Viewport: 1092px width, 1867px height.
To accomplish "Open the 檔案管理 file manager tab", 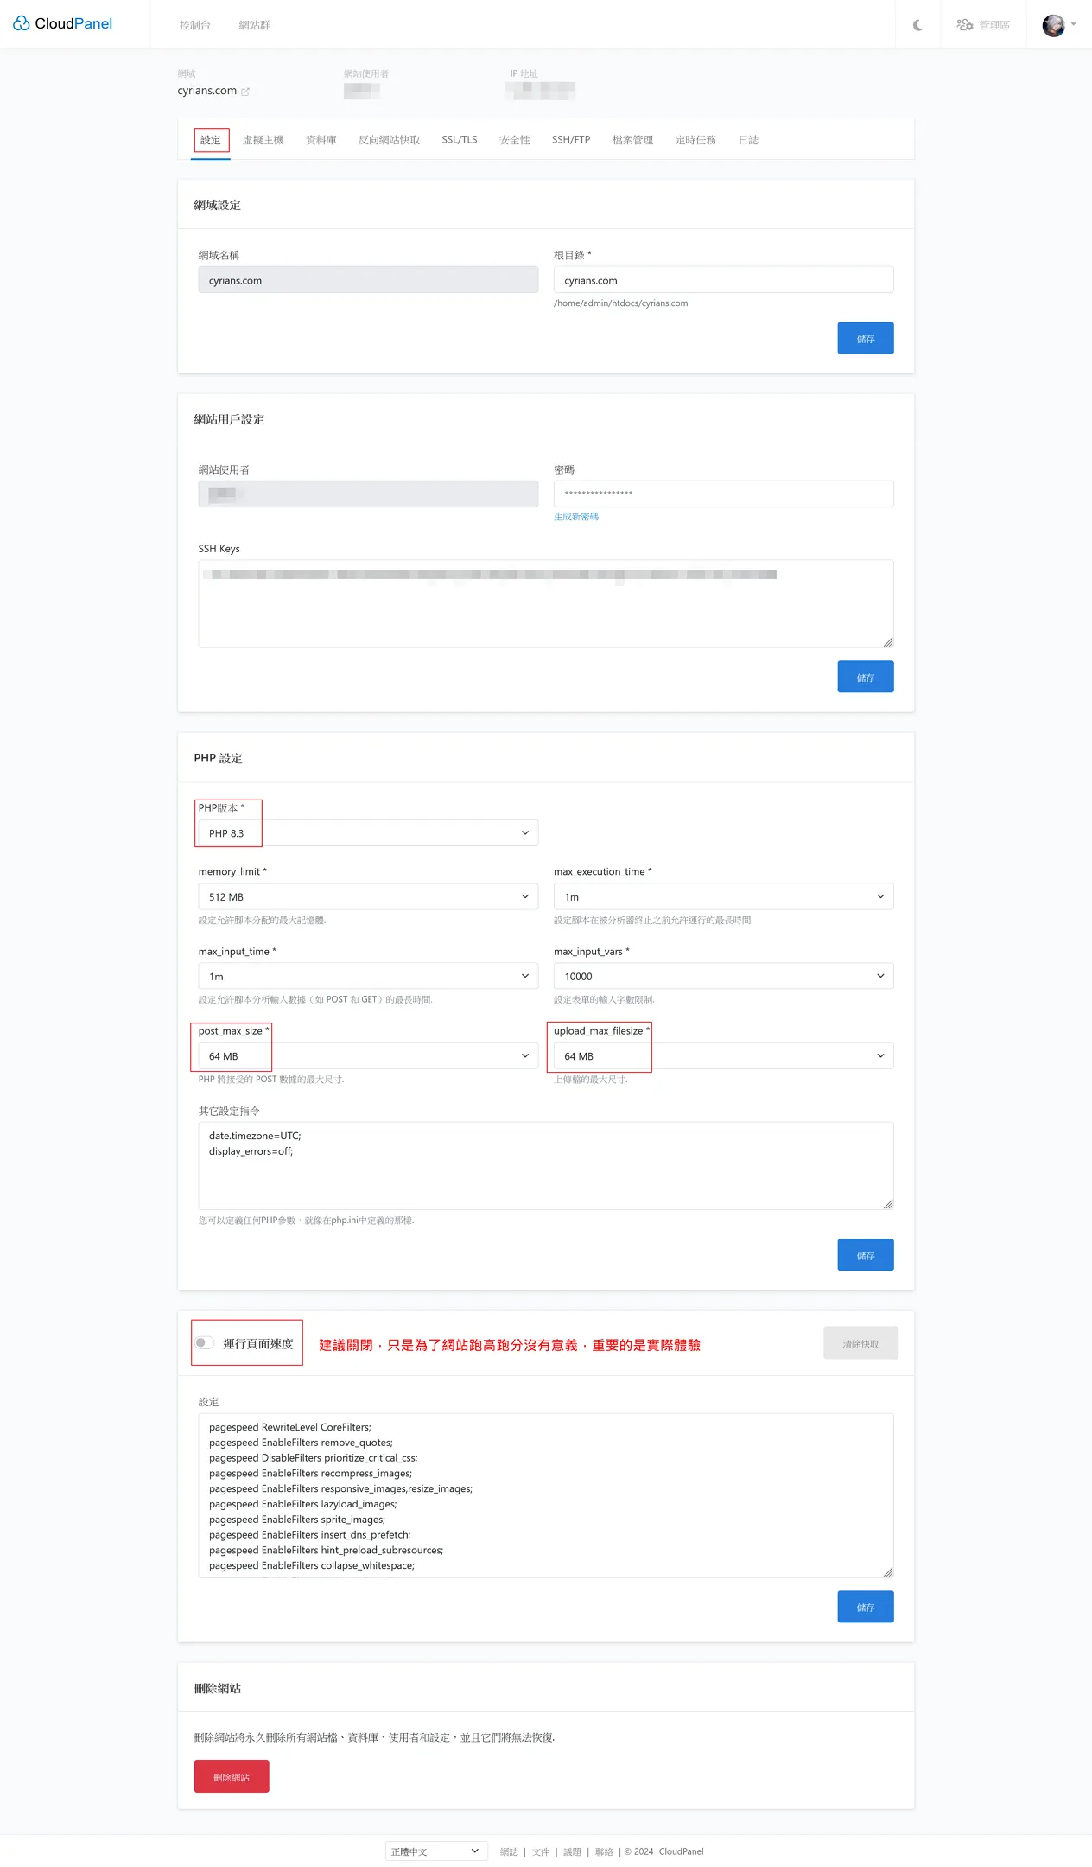I will tap(632, 140).
